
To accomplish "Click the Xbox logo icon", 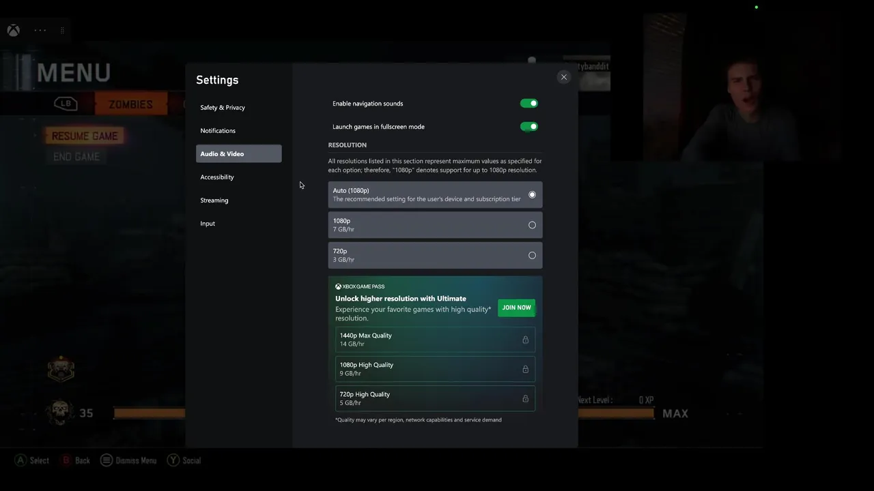I will (13, 30).
